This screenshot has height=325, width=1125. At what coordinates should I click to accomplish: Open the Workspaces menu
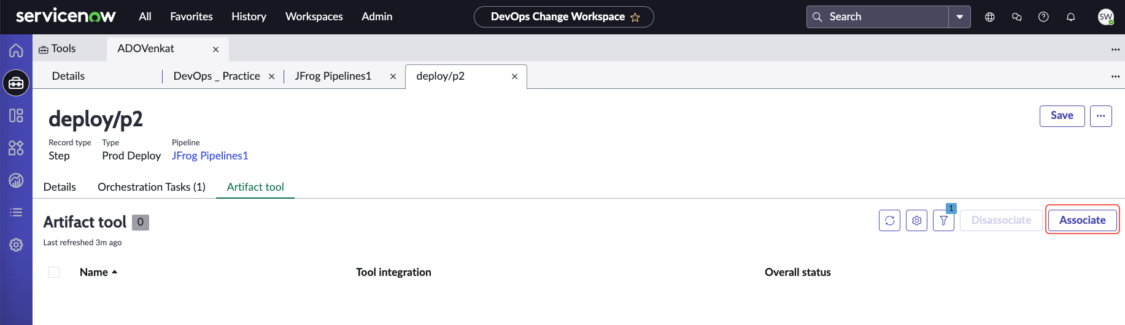point(314,17)
